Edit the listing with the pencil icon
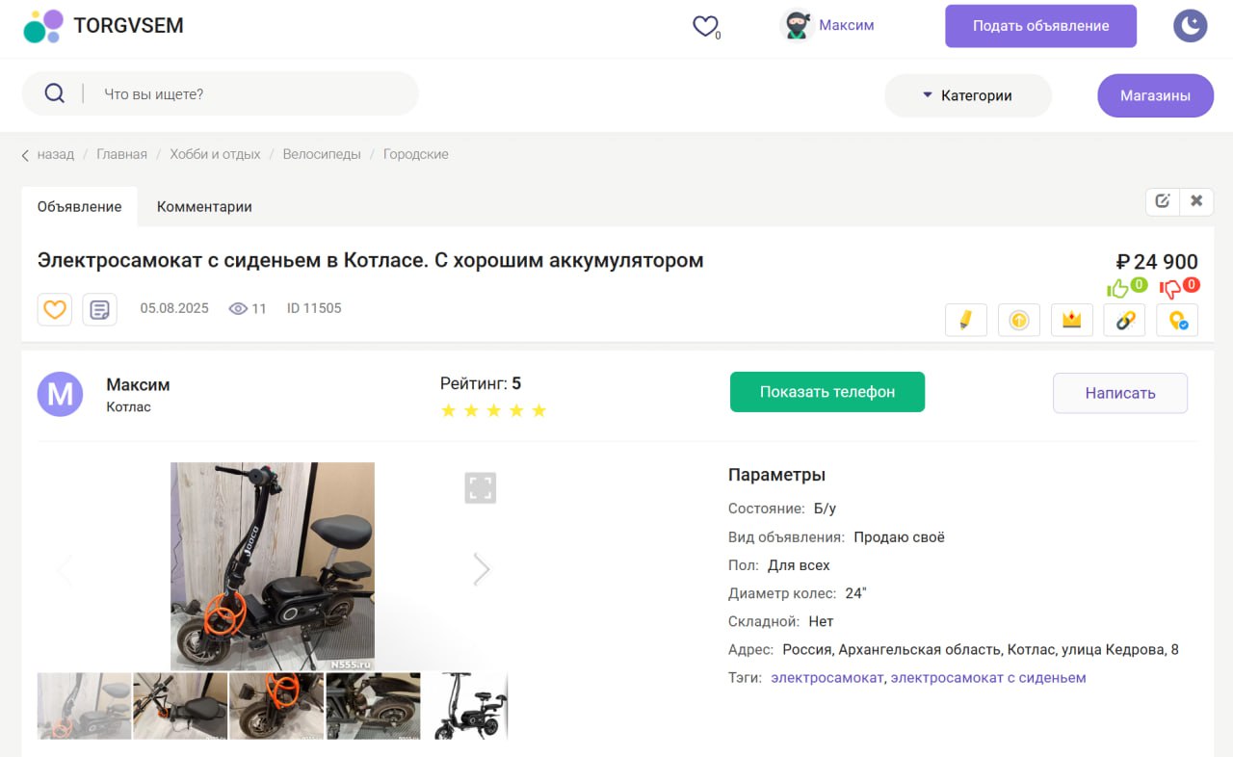 pos(1162,201)
